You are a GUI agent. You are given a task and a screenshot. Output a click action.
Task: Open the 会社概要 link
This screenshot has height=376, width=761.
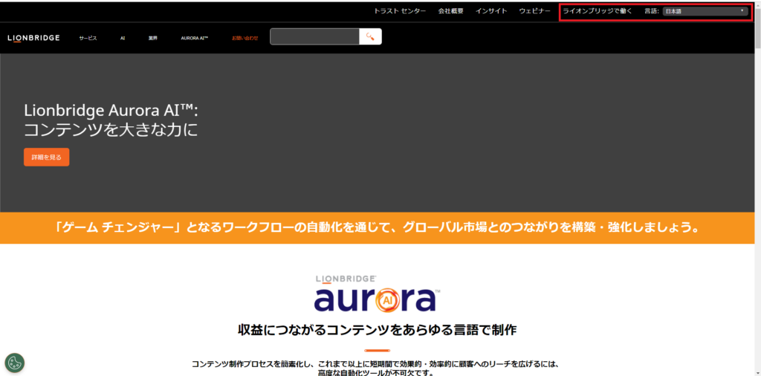coord(451,11)
